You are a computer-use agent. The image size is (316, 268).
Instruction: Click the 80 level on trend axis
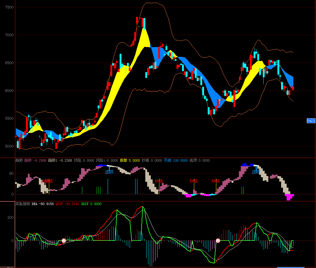tap(12, 174)
